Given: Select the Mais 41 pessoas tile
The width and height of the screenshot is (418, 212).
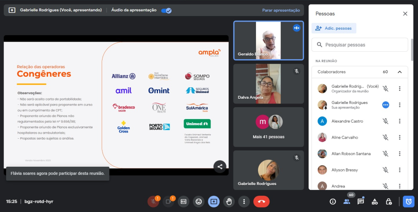Looking at the screenshot, I should (x=269, y=127).
